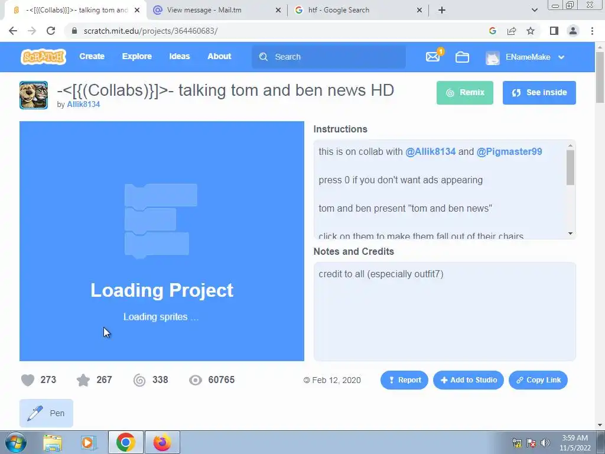Open a new browser tab
Viewport: 605px width, 454px height.
[442, 10]
